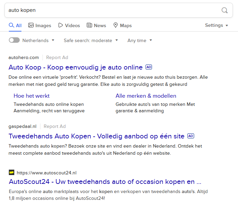The width and height of the screenshot is (238, 210).
Task: Open the Settings dropdown menu
Action: pyautogui.click(x=217, y=25)
